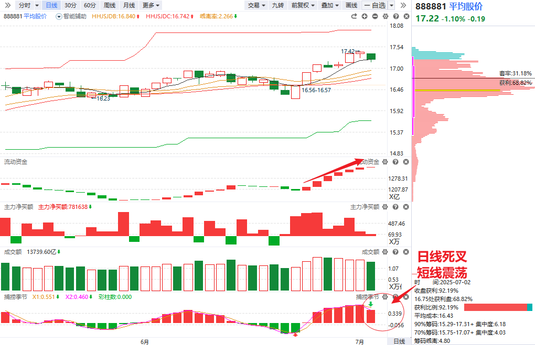Change indicator via left 主力净买额 label
Viewport: 535px width, 345px height.
[x=19, y=207]
